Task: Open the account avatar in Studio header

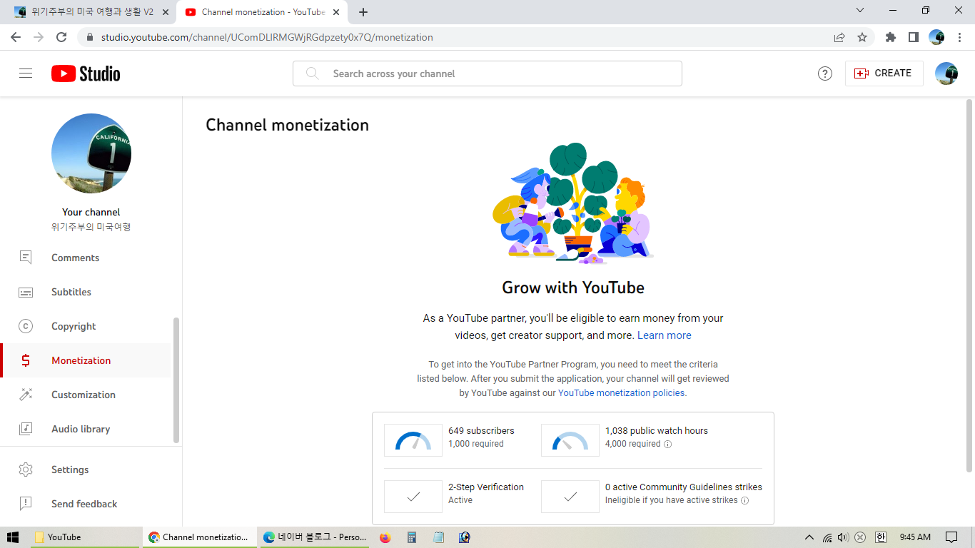Action: click(x=946, y=73)
